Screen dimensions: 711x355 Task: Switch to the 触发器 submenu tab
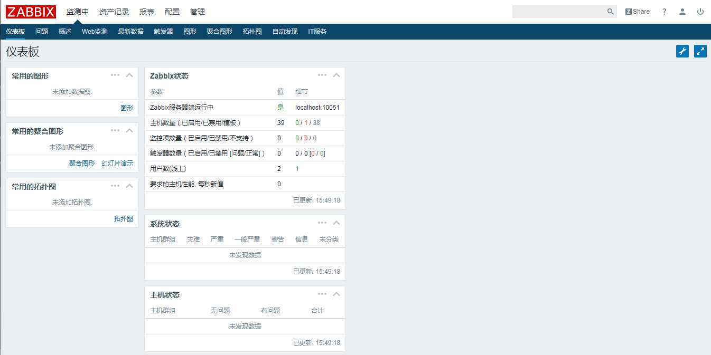(x=163, y=32)
